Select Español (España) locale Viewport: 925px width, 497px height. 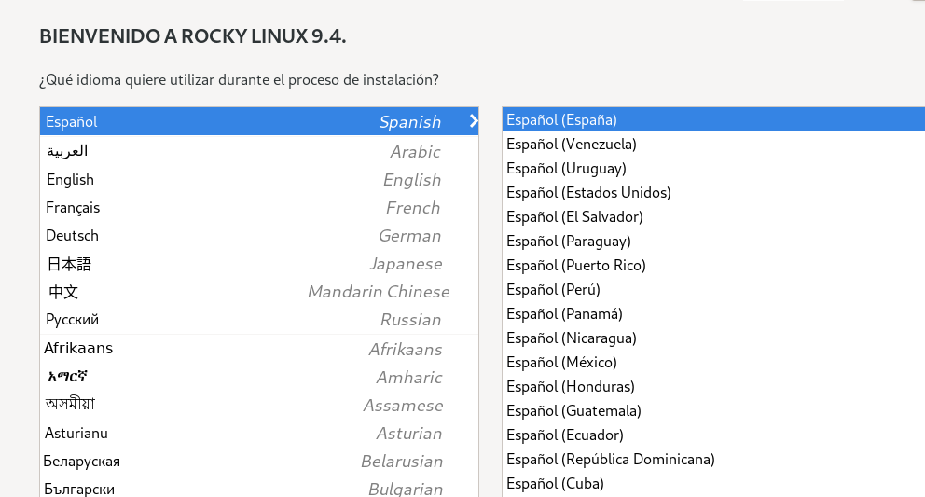(714, 120)
